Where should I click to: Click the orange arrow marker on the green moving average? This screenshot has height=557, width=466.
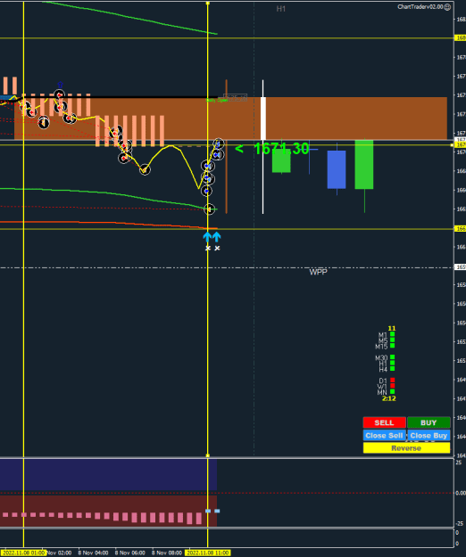point(209,209)
